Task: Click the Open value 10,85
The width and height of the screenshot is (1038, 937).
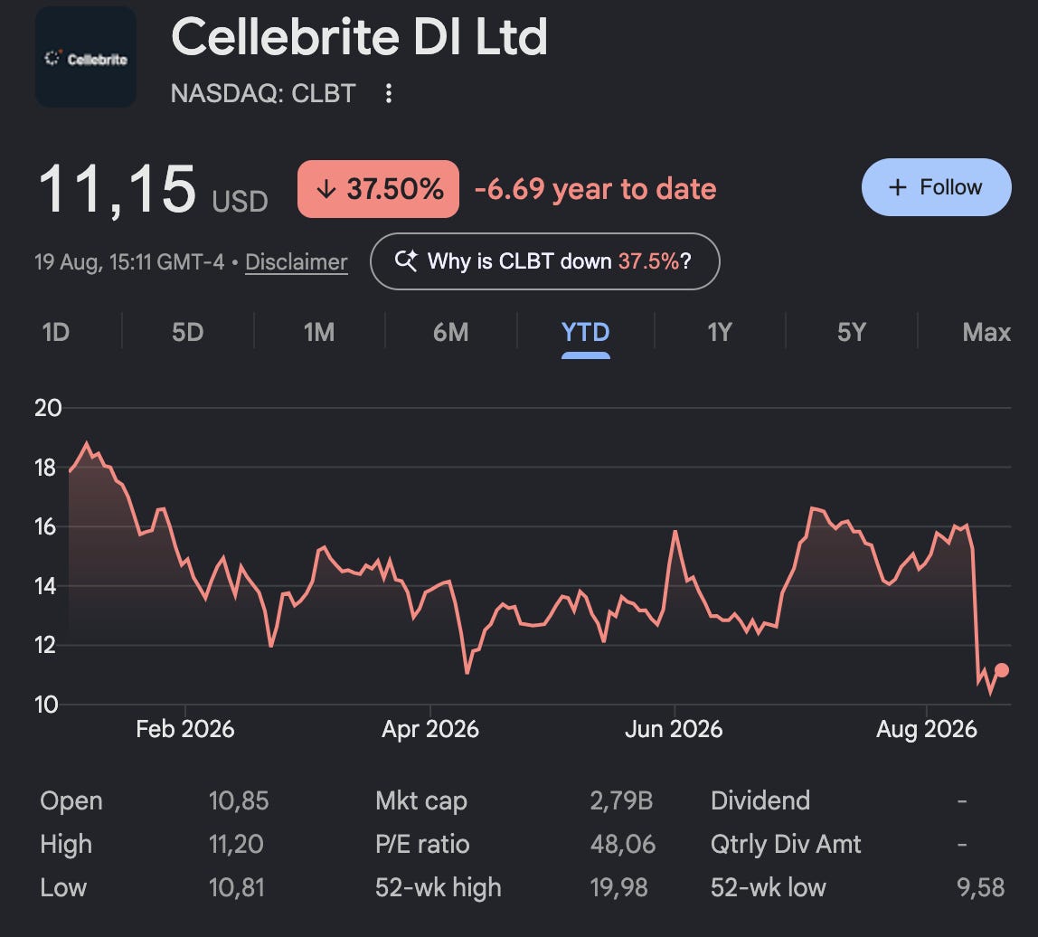Action: (x=239, y=800)
